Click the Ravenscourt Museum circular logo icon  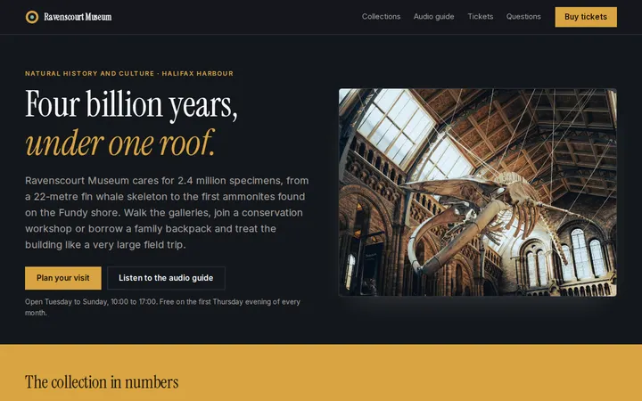[32, 17]
